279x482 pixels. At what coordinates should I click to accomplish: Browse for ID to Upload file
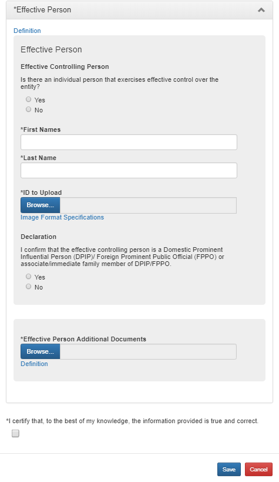pos(40,205)
